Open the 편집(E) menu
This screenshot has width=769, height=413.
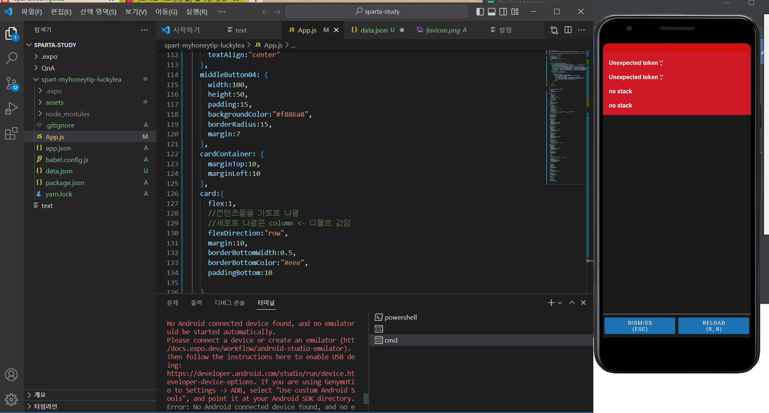61,12
